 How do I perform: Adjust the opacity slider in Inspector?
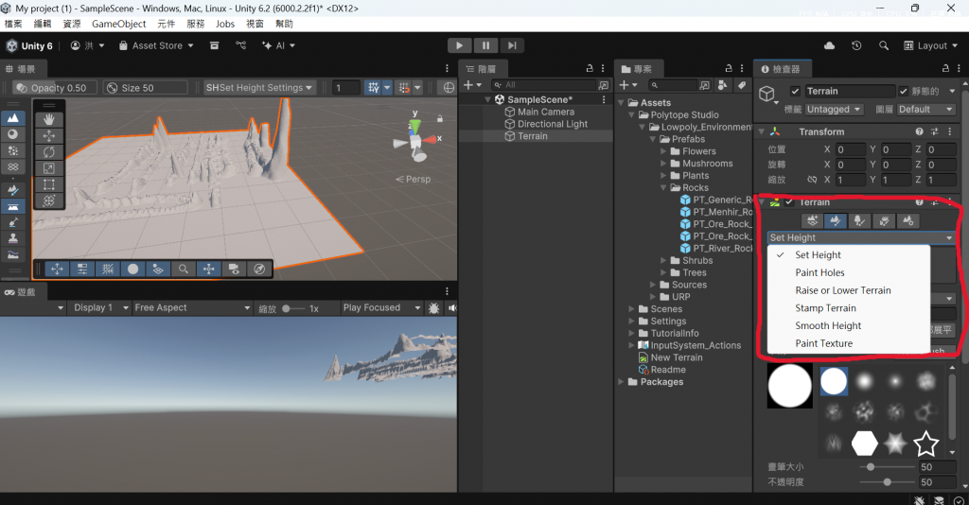click(x=887, y=482)
